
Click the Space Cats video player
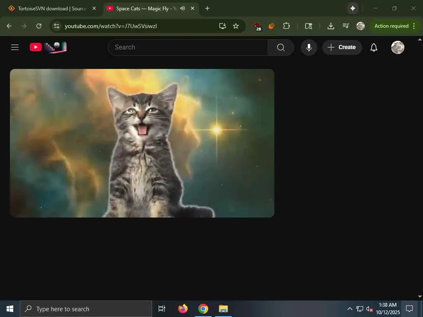coord(142,143)
